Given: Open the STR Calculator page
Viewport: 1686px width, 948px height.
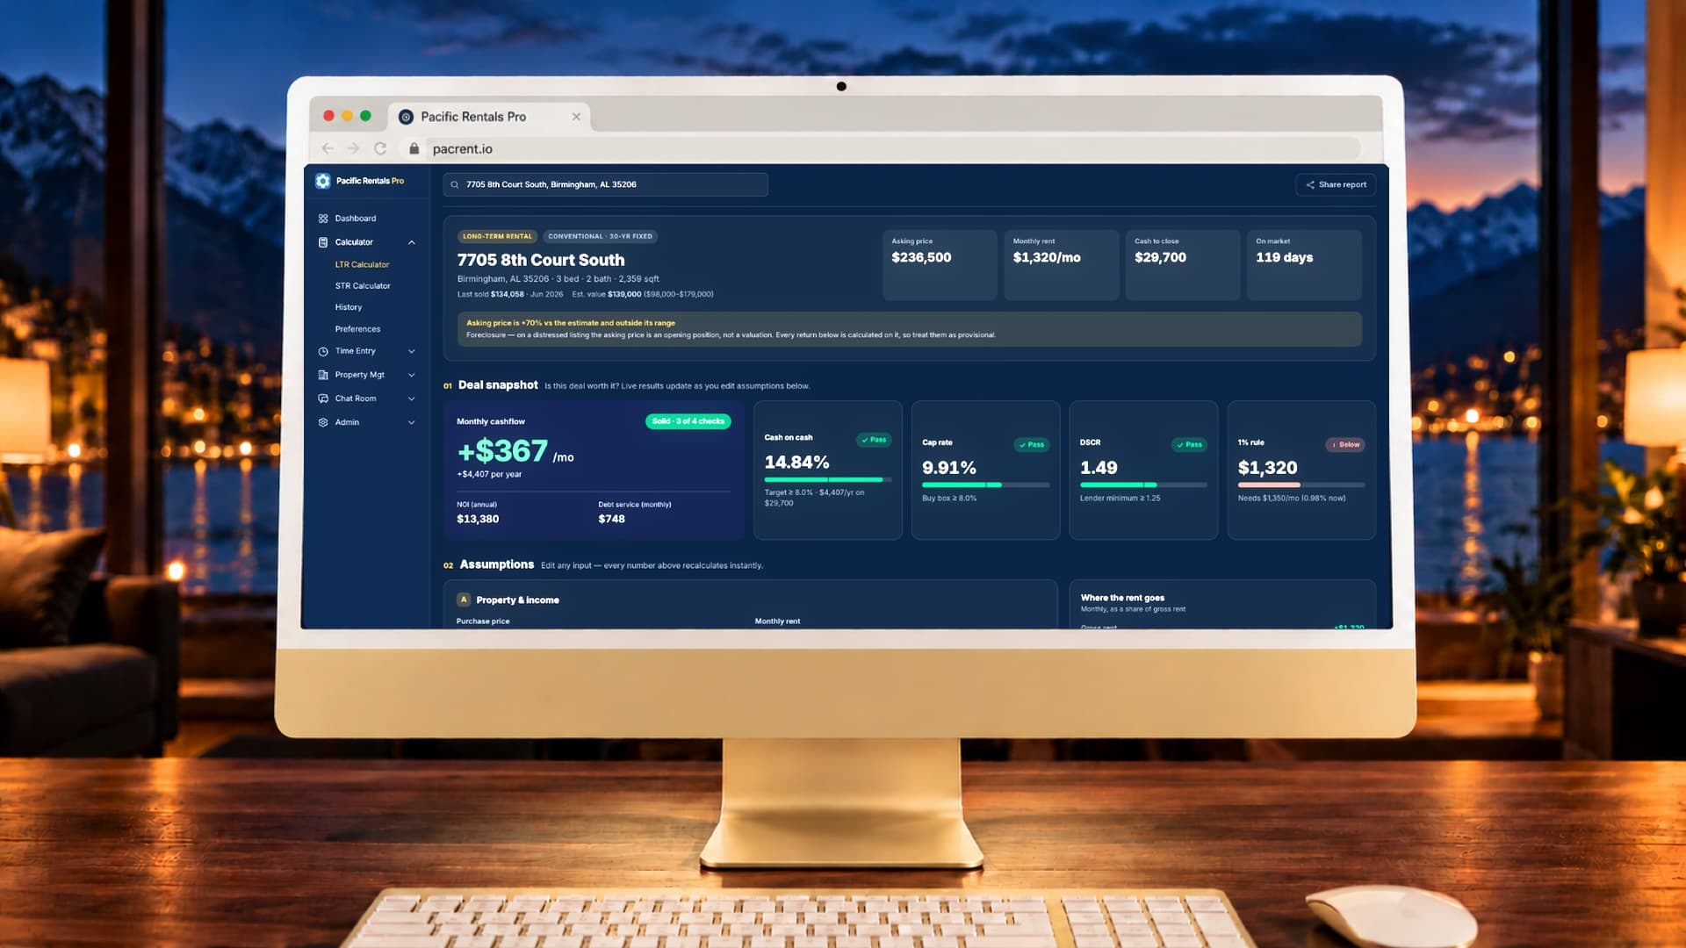Looking at the screenshot, I should (x=363, y=286).
